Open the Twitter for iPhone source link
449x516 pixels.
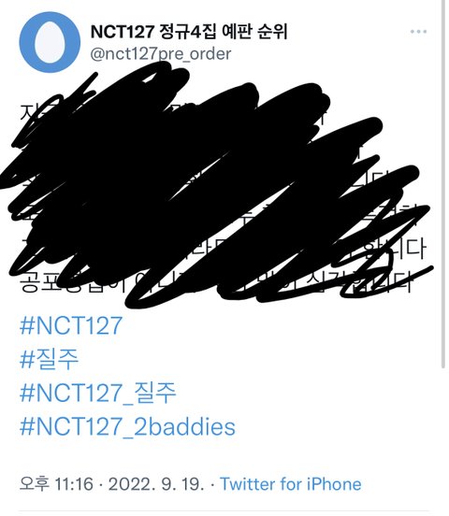tap(291, 484)
